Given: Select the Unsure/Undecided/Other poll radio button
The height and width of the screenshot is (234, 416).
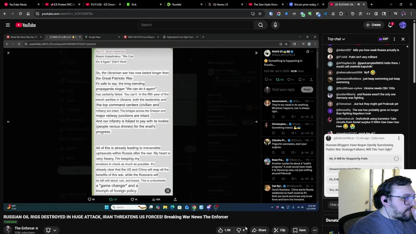Looking at the screenshot, I should click(396, 169).
